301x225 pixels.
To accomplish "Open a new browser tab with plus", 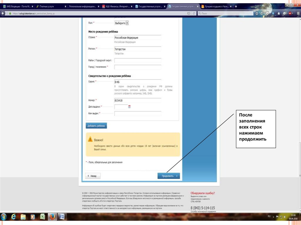I will point(236,6).
